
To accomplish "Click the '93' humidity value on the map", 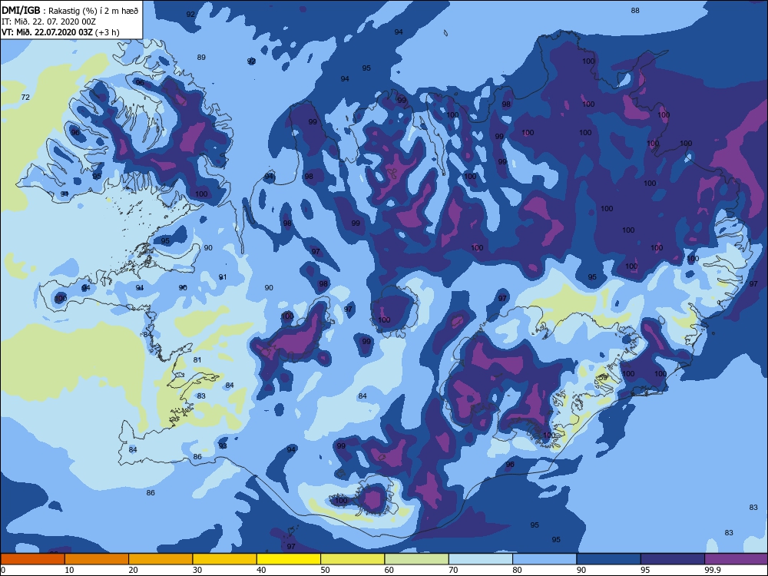I will pos(223,445).
